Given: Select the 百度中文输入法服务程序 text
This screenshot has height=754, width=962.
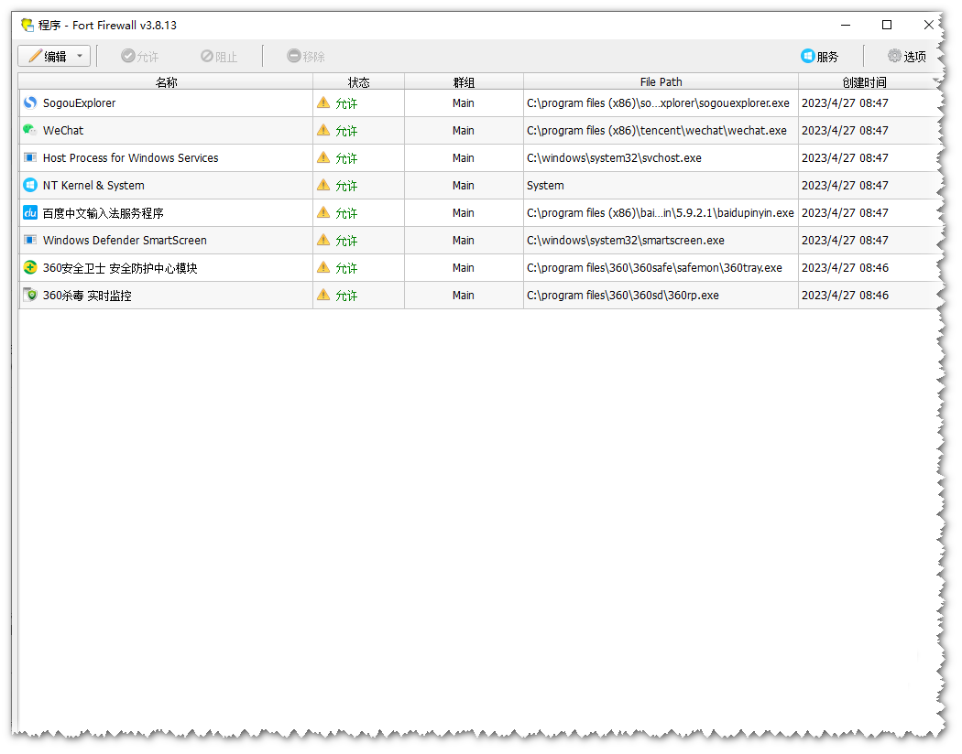Looking at the screenshot, I should point(103,213).
